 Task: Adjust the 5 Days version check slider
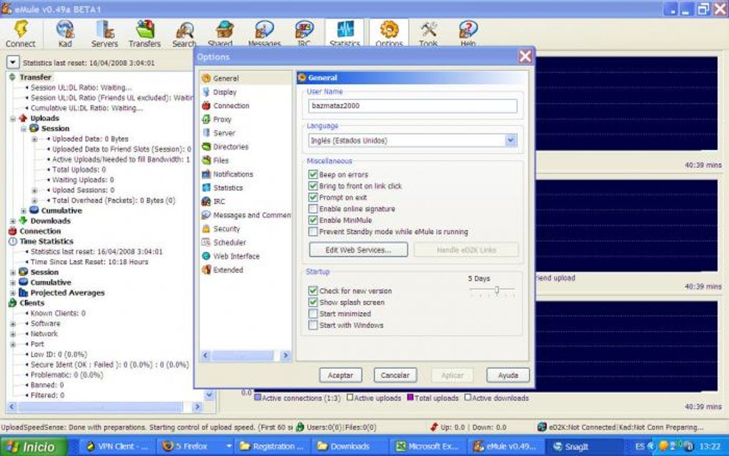[497, 289]
